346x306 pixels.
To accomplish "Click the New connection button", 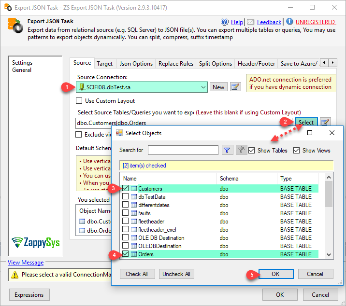I will pos(218,87).
